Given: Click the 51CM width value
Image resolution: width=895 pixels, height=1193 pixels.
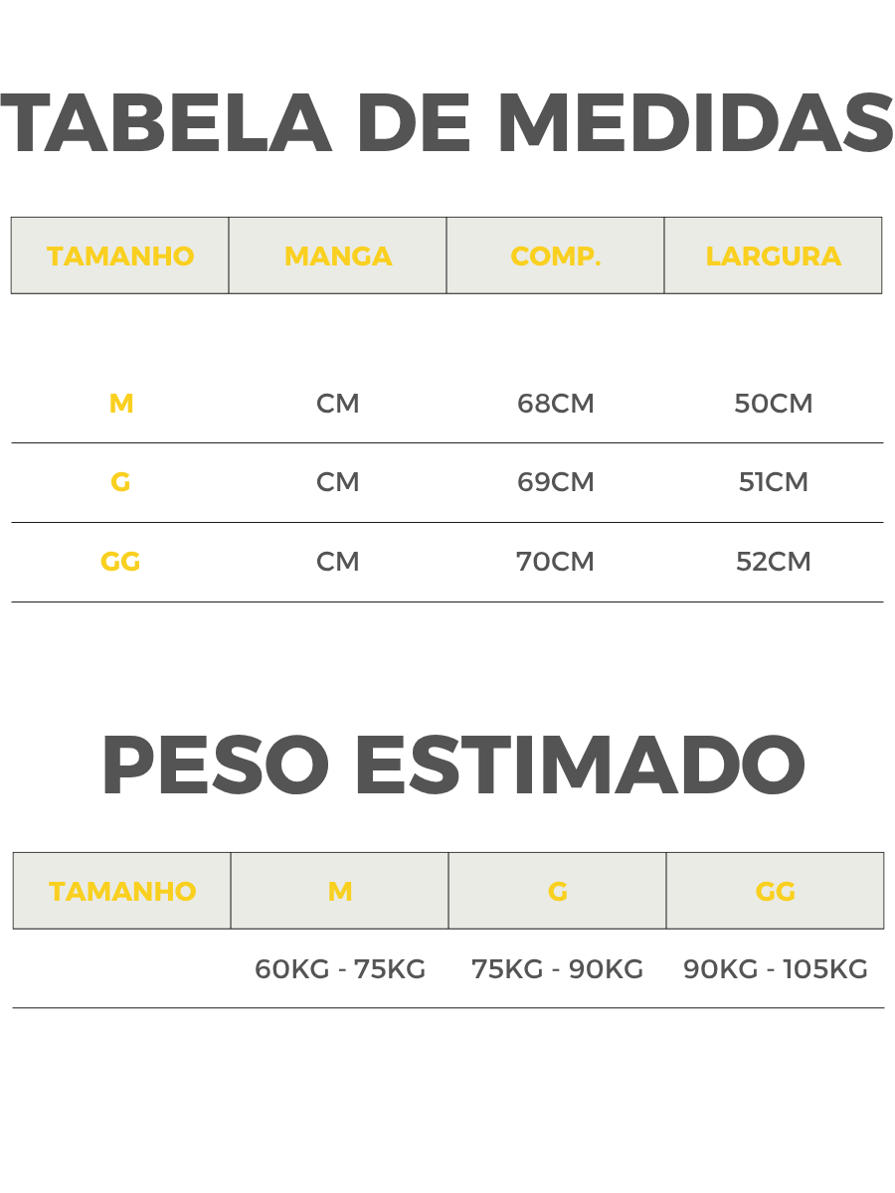Looking at the screenshot, I should click(774, 482).
